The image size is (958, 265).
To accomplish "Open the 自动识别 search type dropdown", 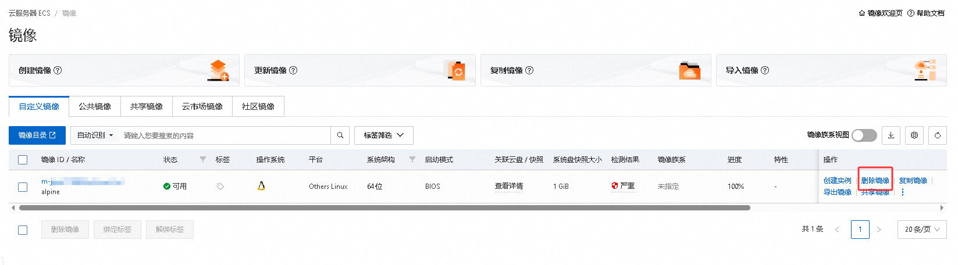I will click(x=95, y=135).
